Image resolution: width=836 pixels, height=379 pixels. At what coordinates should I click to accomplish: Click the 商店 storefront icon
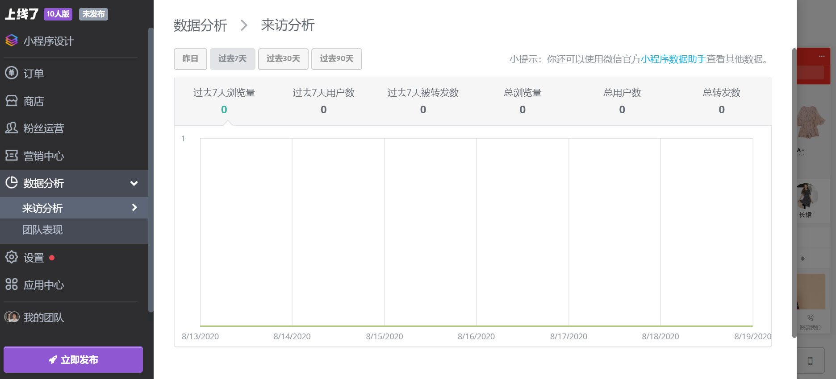coord(12,100)
